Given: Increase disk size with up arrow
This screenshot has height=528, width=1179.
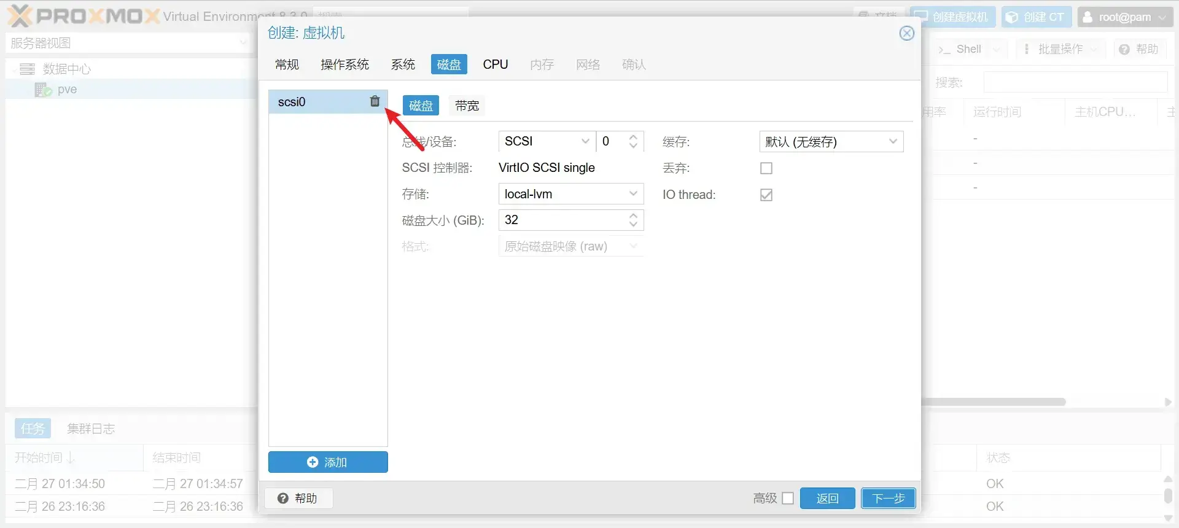Looking at the screenshot, I should click(633, 215).
